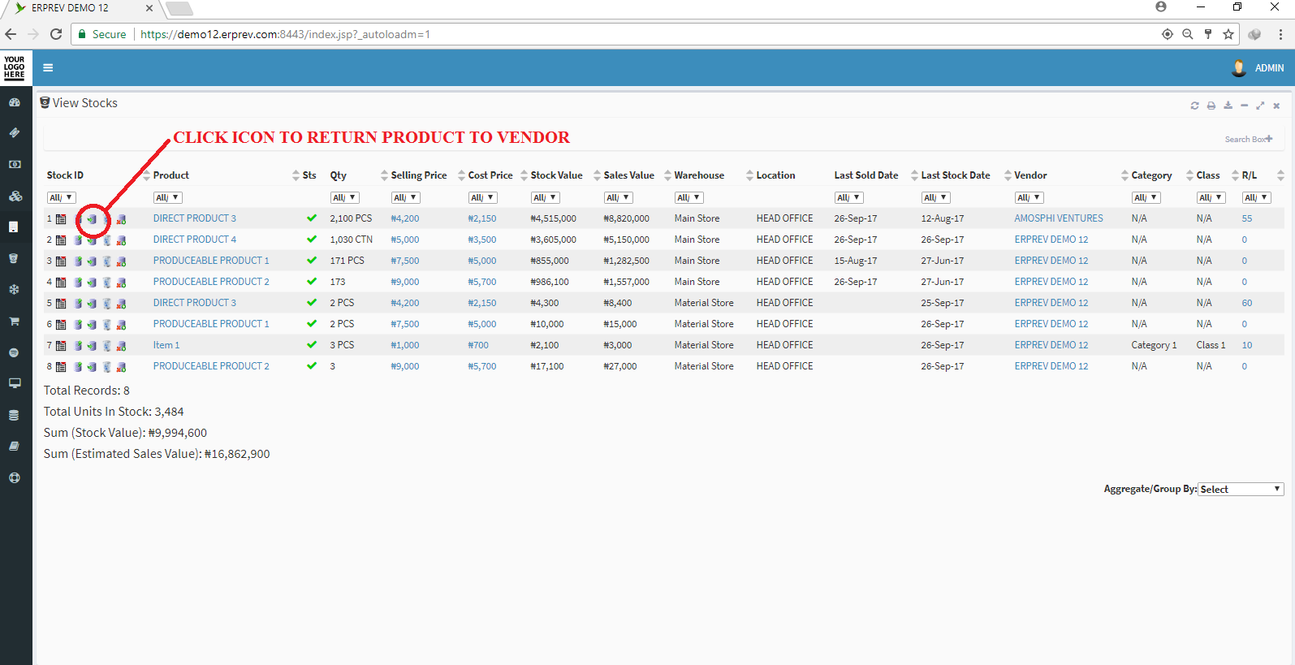The height and width of the screenshot is (665, 1295).
Task: Open the Stock ID filter dropdown
Action: click(61, 197)
